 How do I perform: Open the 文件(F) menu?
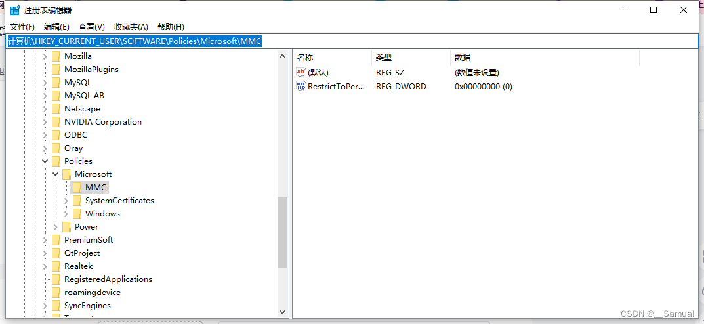tap(22, 27)
